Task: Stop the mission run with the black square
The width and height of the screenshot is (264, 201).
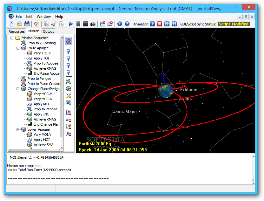Action: pos(86,24)
